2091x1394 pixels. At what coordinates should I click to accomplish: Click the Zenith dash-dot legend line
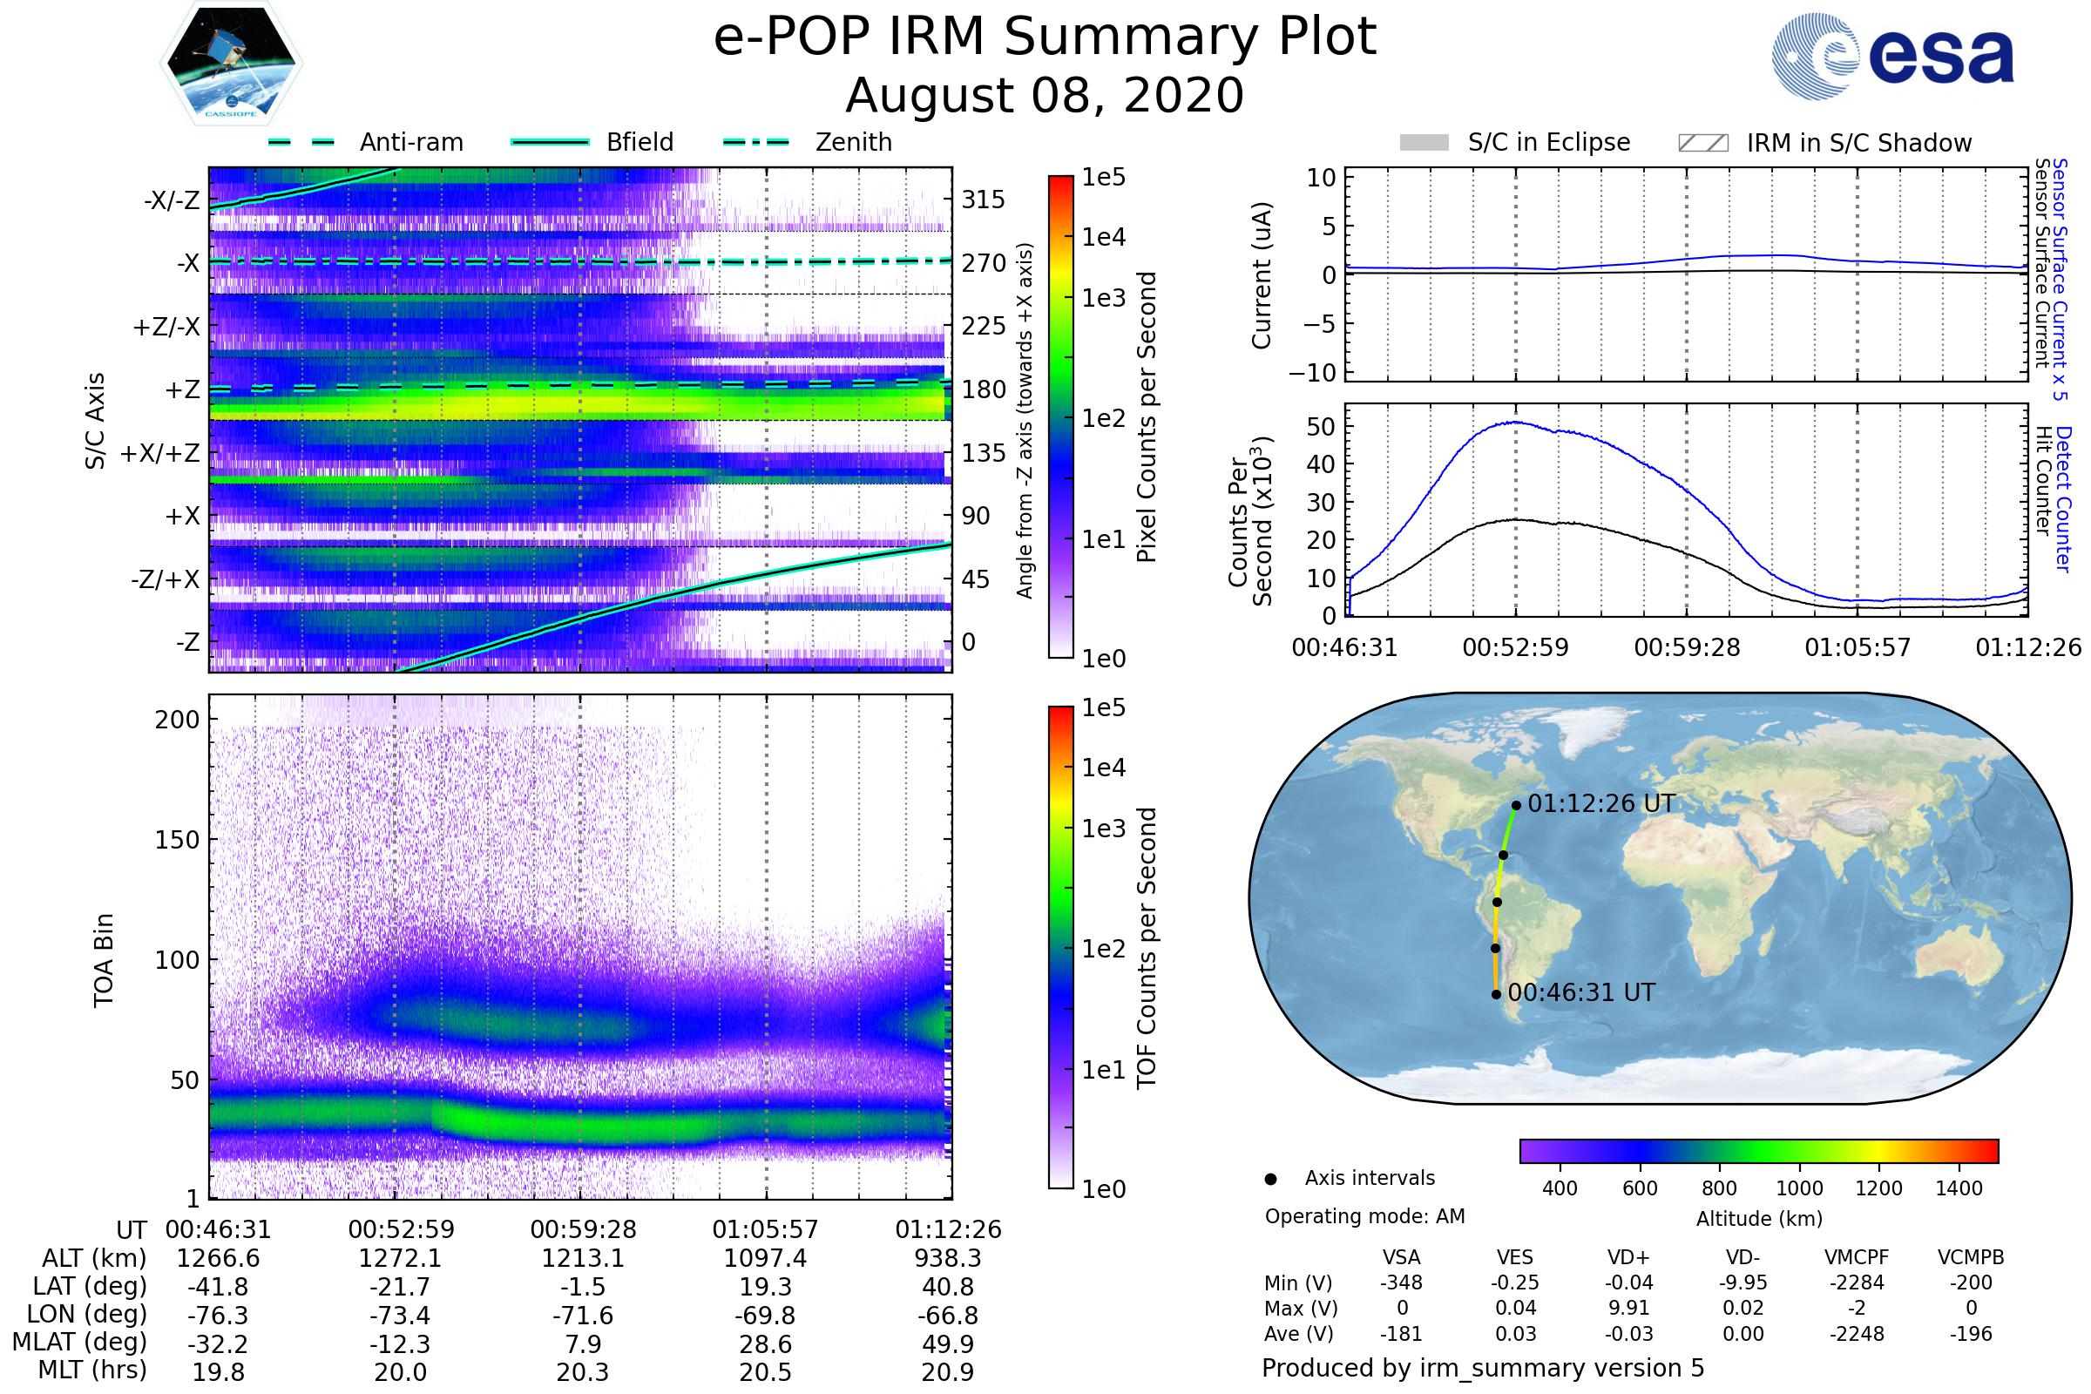[x=755, y=142]
